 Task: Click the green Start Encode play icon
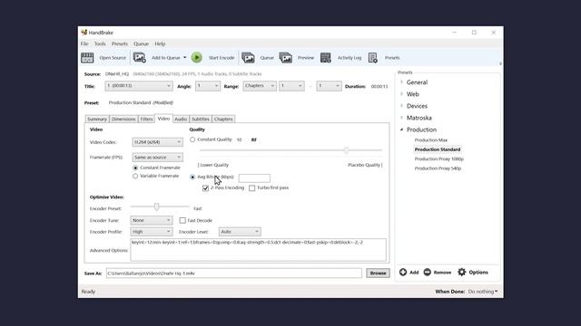197,58
